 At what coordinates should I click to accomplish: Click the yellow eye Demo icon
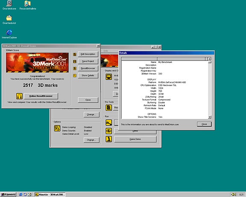pyautogui.click(x=109, y=131)
